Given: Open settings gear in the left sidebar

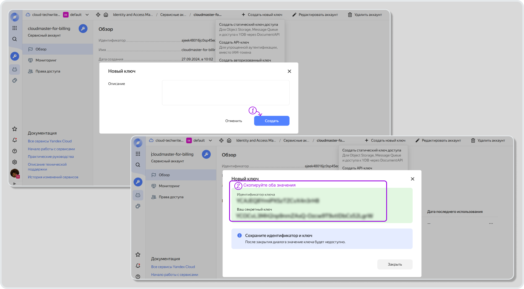Looking at the screenshot, I should tap(15, 162).
